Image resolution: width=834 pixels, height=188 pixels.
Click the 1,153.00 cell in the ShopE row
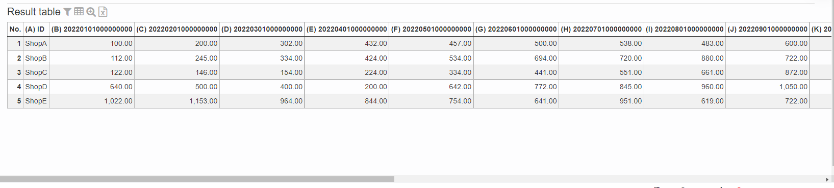pyautogui.click(x=176, y=101)
